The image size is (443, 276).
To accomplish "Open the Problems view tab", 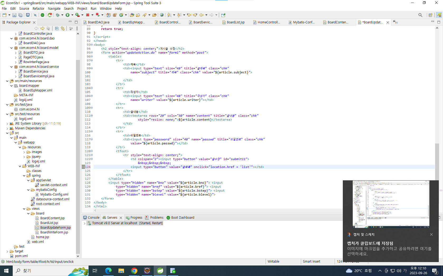I will (x=154, y=218).
